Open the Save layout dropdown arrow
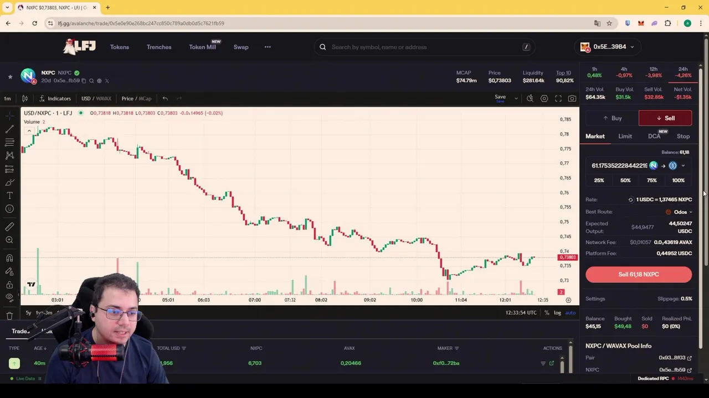 pos(516,98)
